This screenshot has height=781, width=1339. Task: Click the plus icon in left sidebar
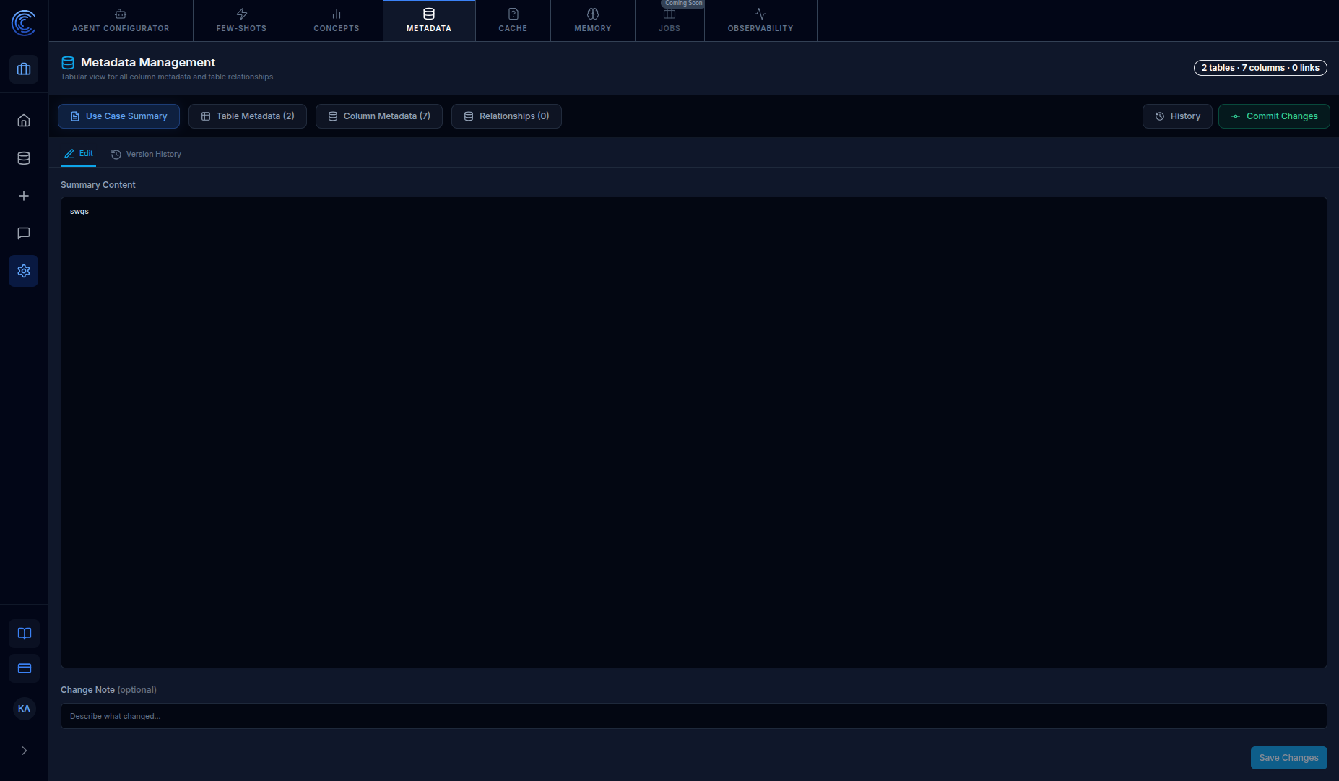tap(24, 196)
